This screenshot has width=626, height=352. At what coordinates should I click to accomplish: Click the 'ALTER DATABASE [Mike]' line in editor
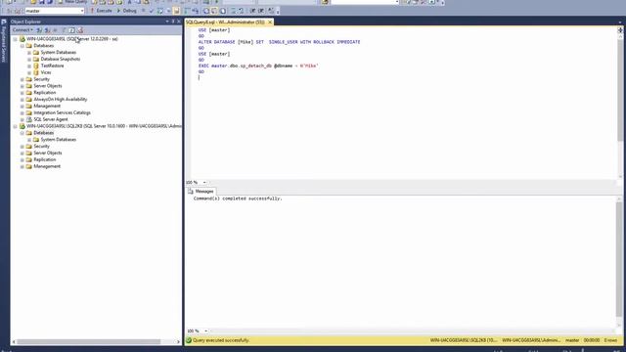tap(279, 42)
